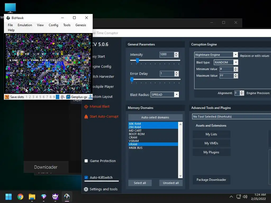The width and height of the screenshot is (271, 203).
Task: Click the question block icon in BizHawk status bar
Action: (7, 97)
